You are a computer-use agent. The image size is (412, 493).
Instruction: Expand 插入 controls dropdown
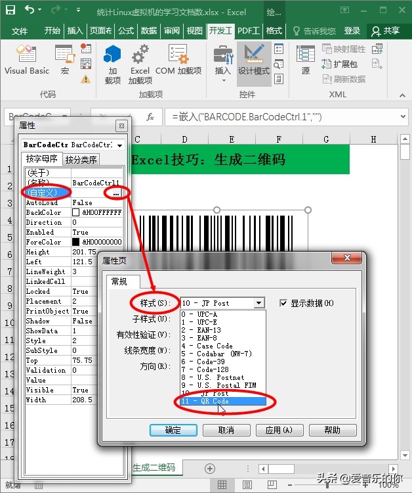tap(224, 80)
